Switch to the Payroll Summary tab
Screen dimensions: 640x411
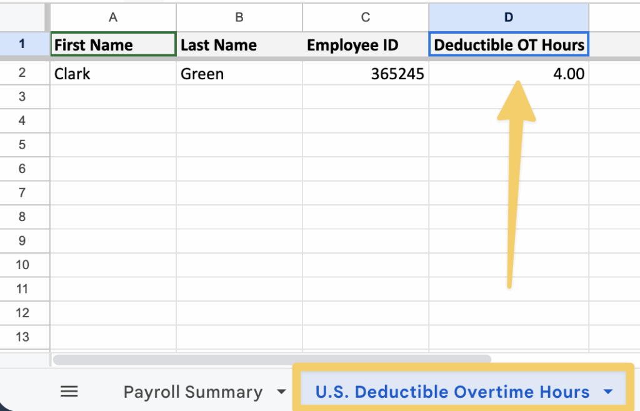click(192, 392)
